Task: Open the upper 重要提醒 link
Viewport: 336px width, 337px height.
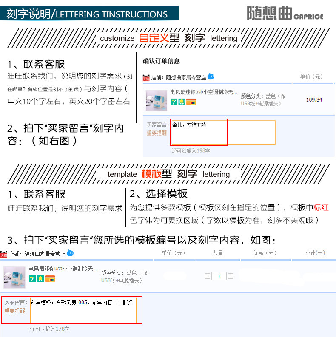Action: pyautogui.click(x=157, y=133)
